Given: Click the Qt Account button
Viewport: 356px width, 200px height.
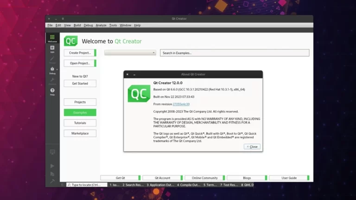Looking at the screenshot, I should pos(163,178).
